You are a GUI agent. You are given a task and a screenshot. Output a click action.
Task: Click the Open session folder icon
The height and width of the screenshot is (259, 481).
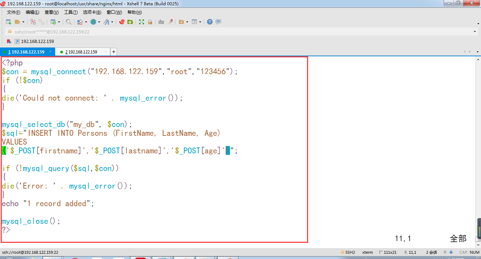(17, 22)
